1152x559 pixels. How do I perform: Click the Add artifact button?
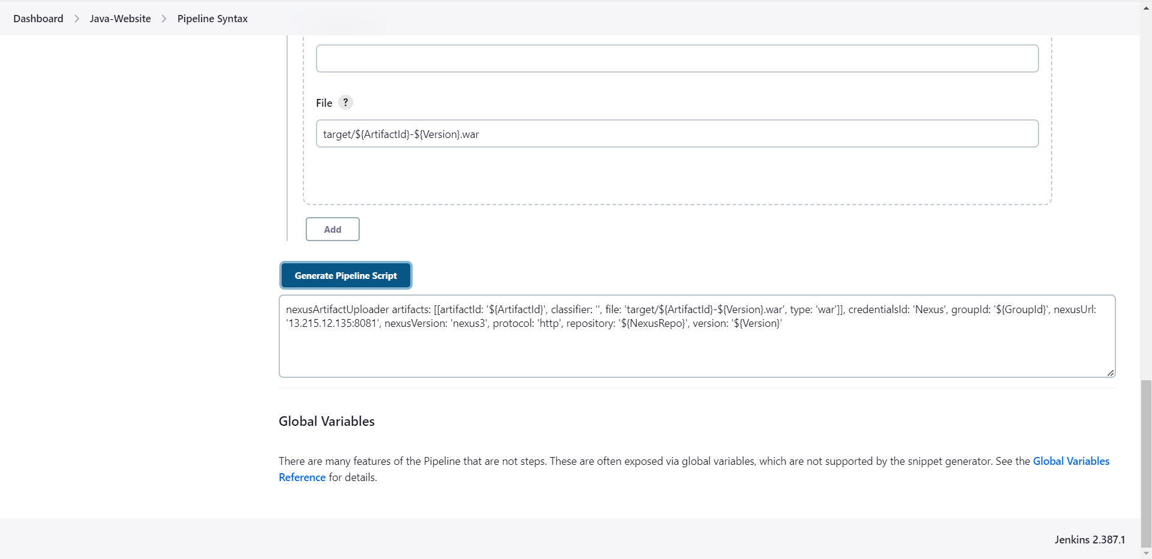pos(333,229)
